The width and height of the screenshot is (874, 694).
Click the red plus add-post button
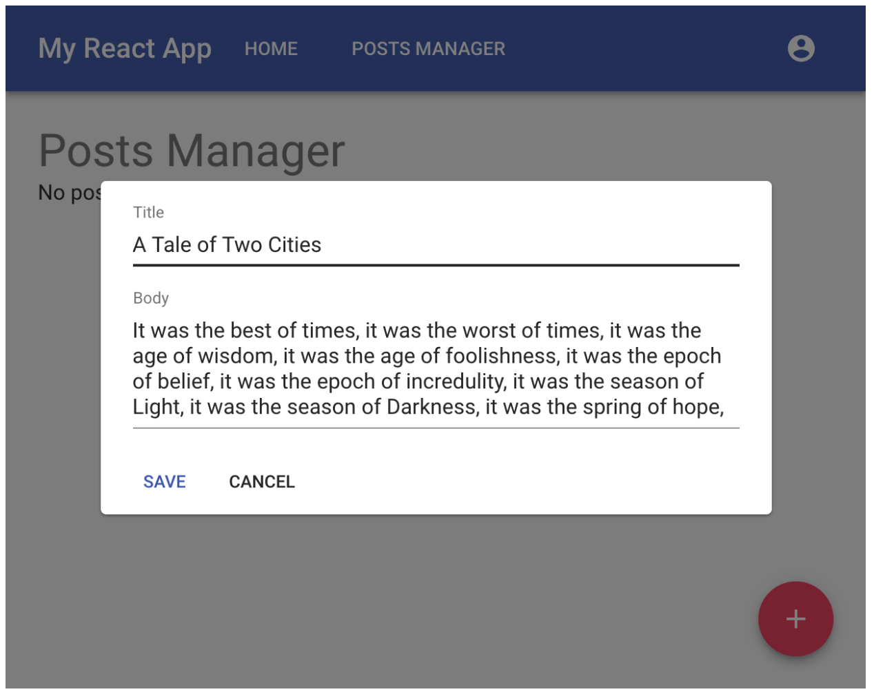795,619
